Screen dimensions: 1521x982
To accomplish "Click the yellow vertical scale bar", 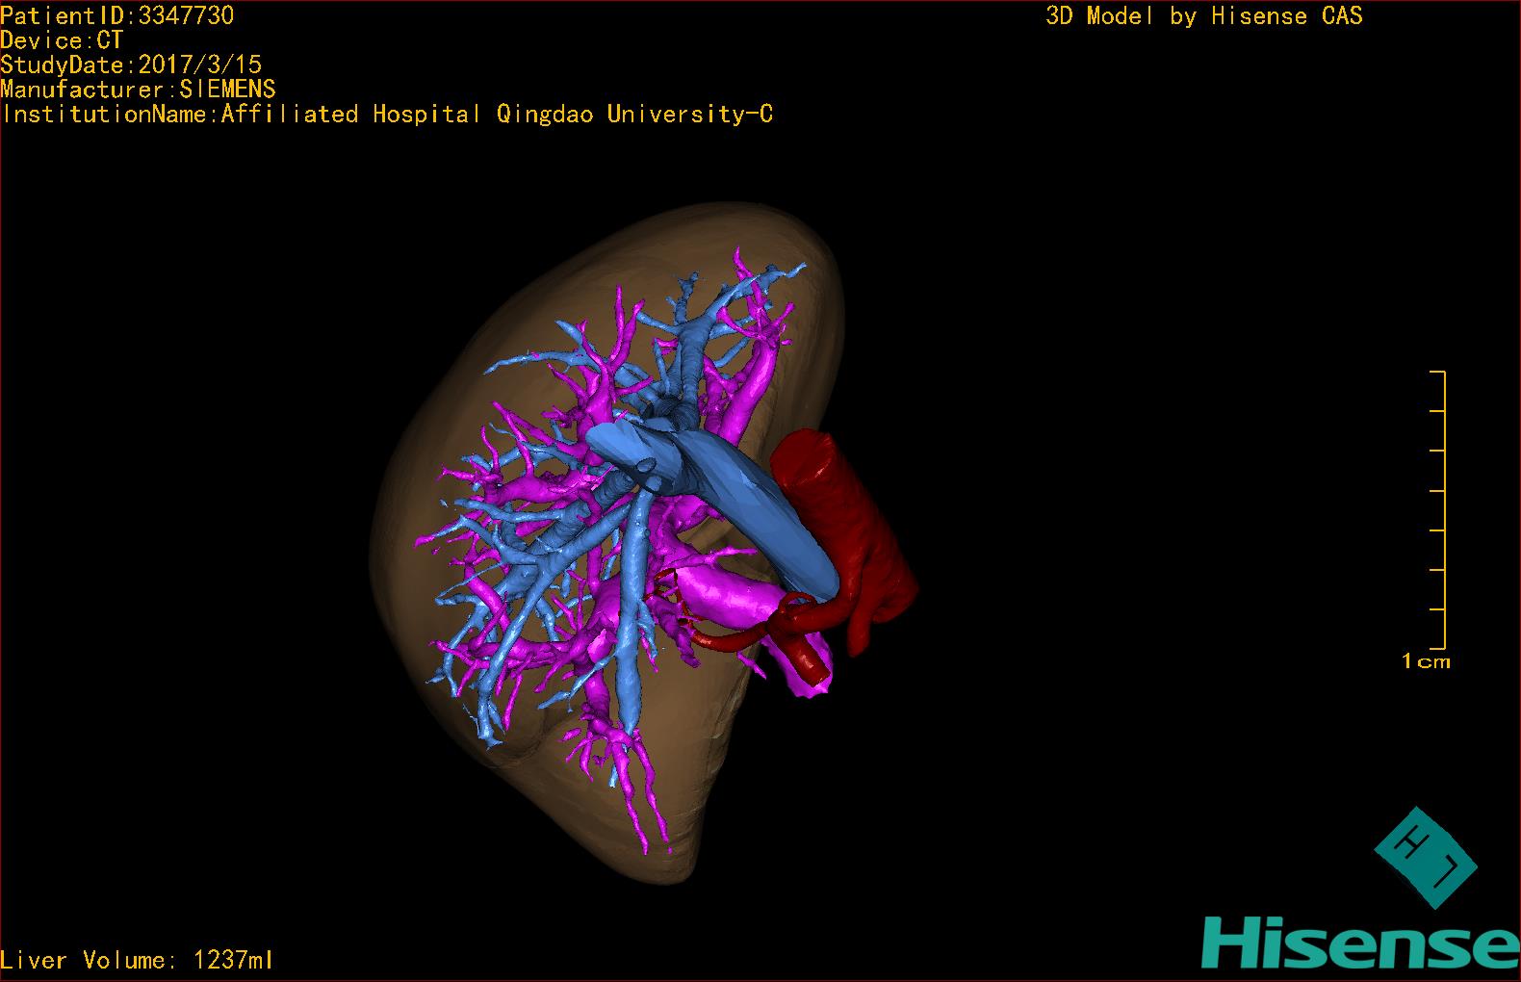I will pyautogui.click(x=1444, y=508).
